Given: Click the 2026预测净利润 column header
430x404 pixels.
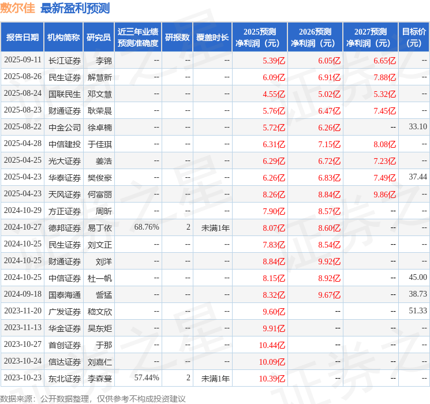Looking at the screenshot, I should point(315,37).
